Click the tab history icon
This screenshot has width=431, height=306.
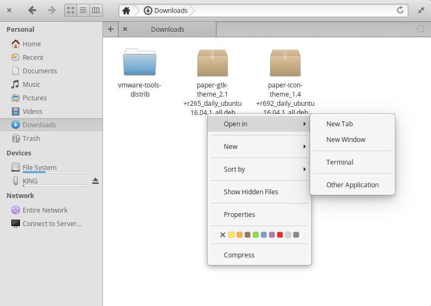coord(420,29)
